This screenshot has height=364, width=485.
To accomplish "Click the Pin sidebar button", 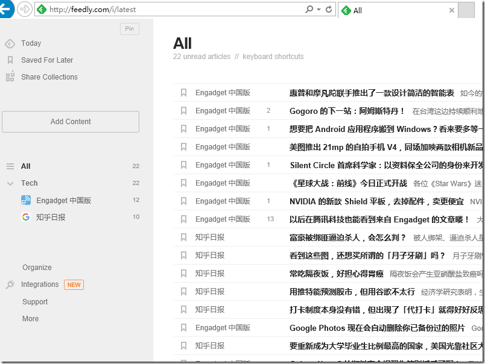I will (130, 29).
